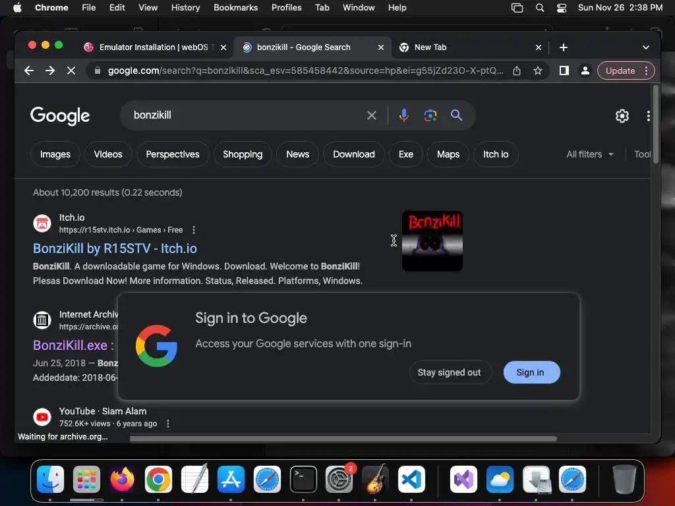Click Stay signed out button
Viewport: 675px width, 506px height.
point(450,372)
